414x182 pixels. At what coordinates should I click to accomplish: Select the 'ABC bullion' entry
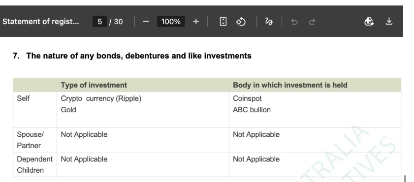(252, 110)
